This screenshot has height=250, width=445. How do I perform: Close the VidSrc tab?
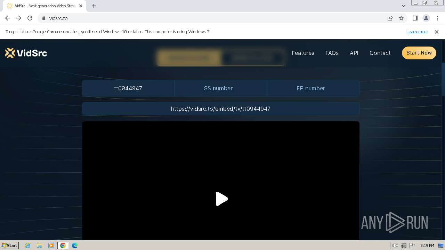coord(81,6)
